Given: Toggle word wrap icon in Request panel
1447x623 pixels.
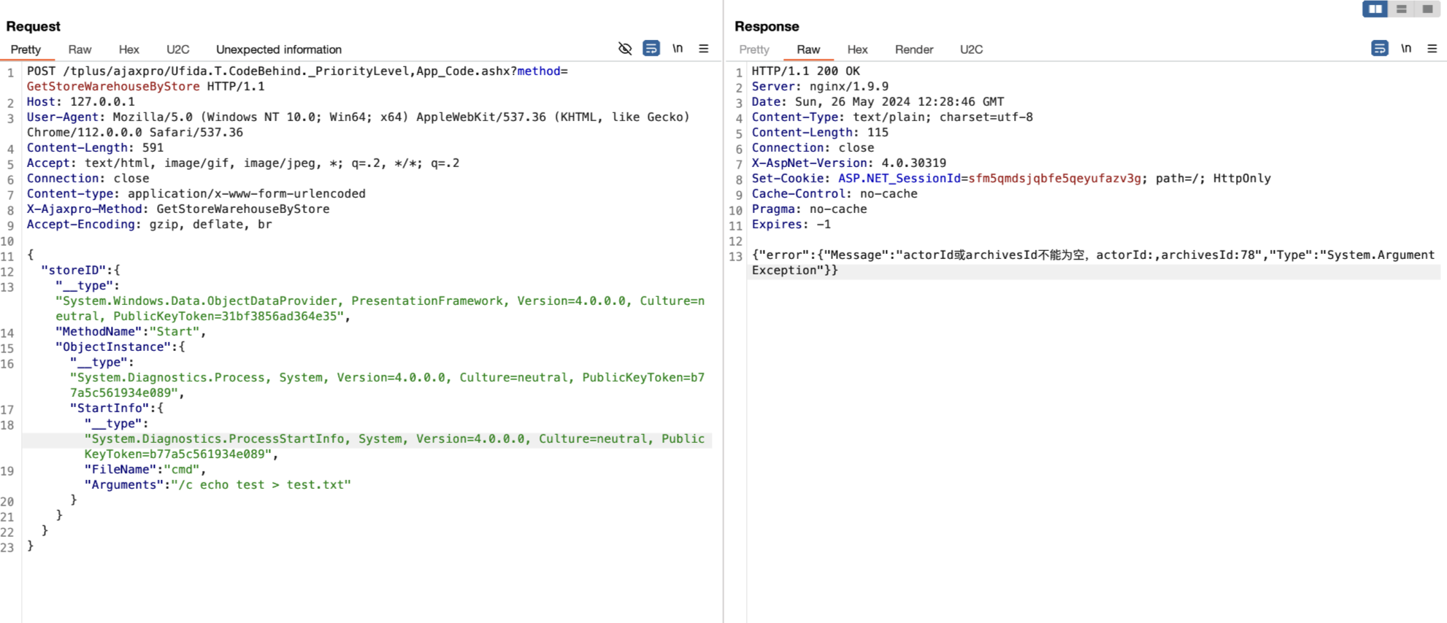Looking at the screenshot, I should [651, 49].
